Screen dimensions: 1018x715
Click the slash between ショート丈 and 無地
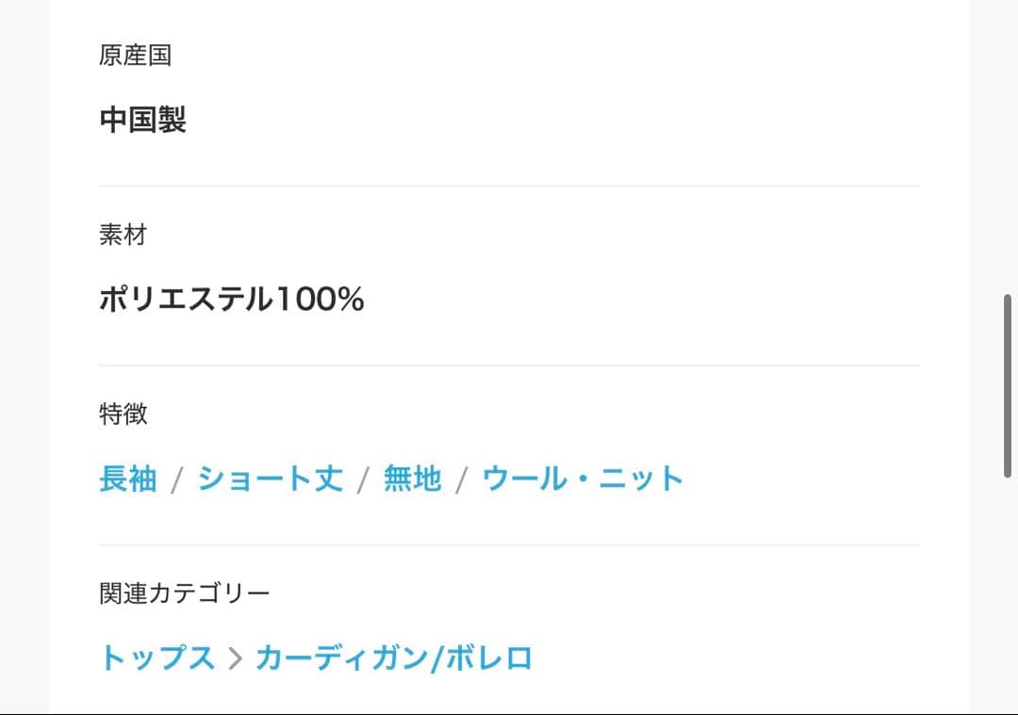[363, 480]
